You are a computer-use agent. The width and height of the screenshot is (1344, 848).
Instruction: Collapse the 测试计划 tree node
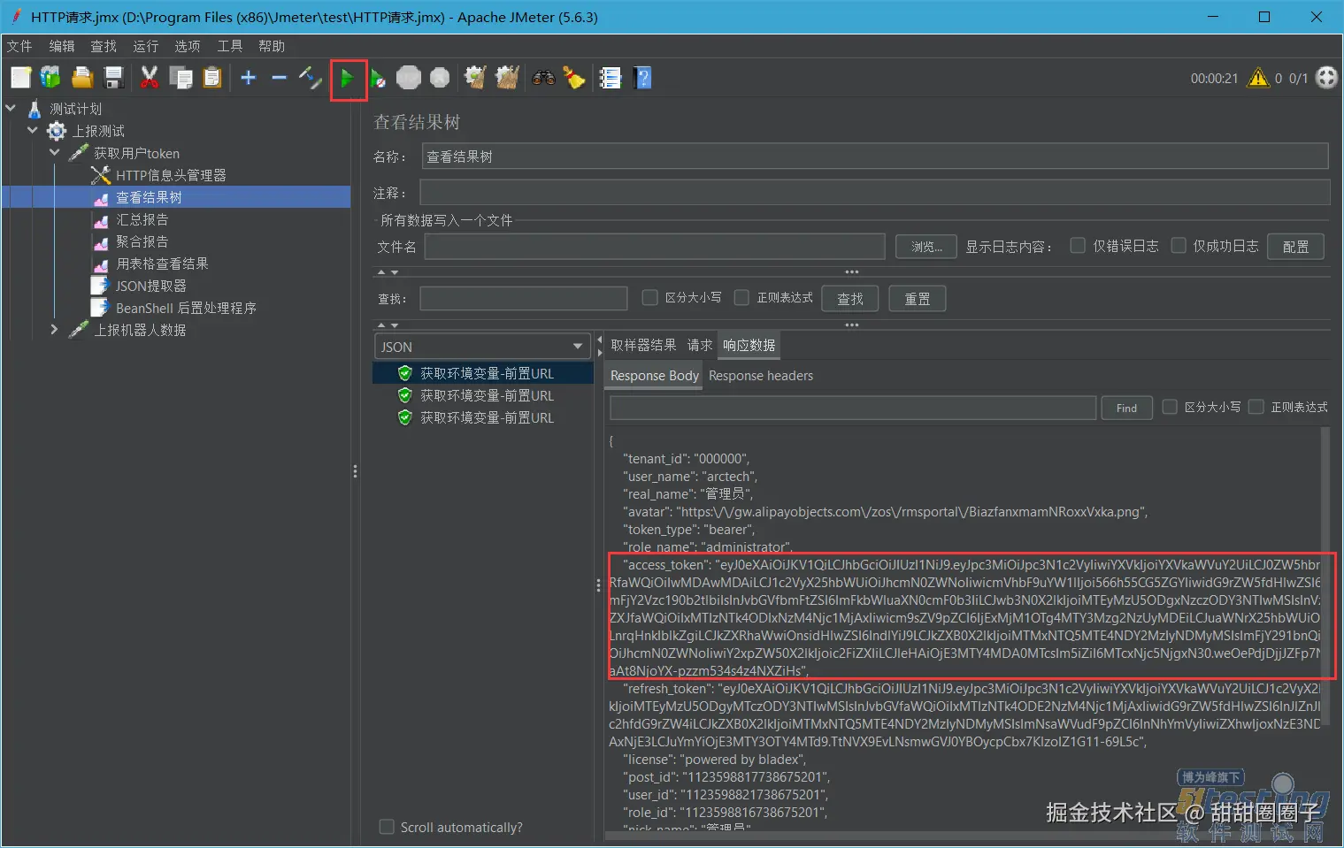[11, 108]
